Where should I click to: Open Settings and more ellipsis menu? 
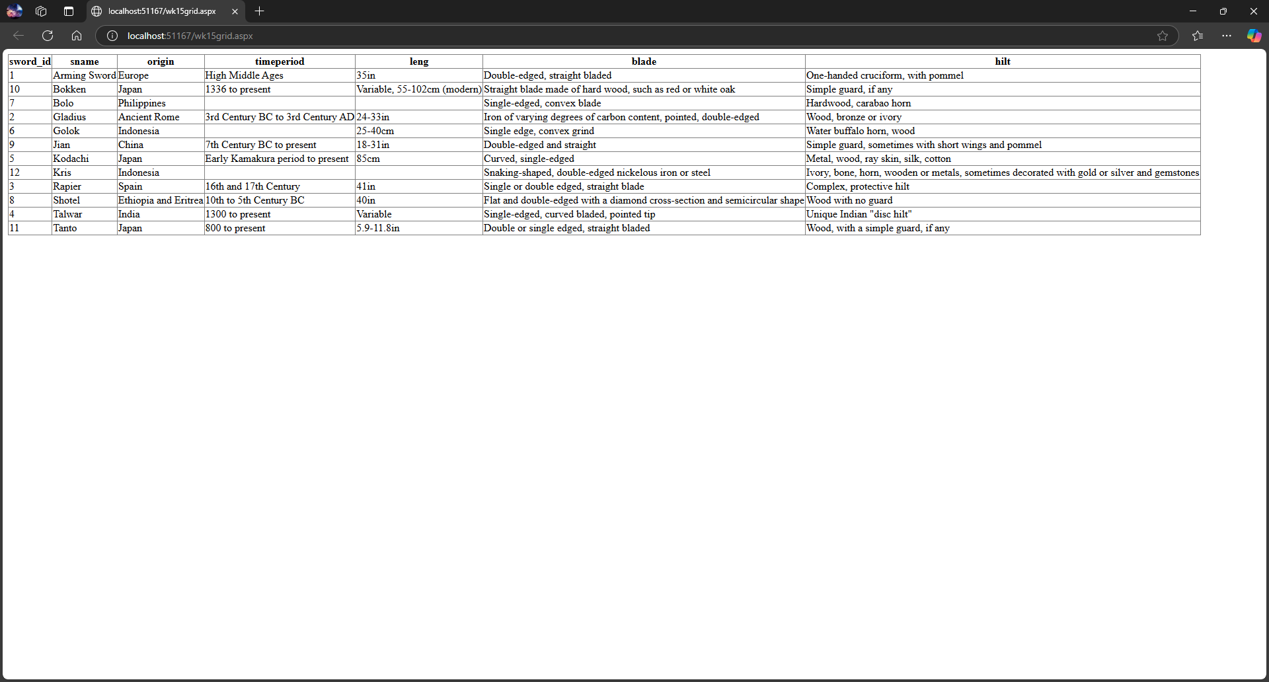tap(1227, 36)
